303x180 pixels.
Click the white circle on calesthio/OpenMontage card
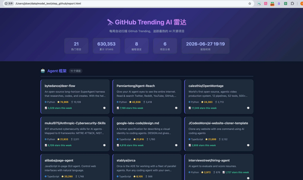click(248, 108)
